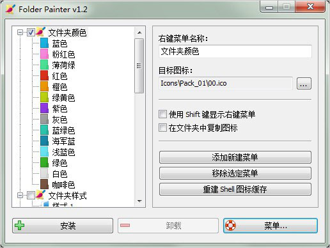Select 紫色 tree entry

(59, 109)
